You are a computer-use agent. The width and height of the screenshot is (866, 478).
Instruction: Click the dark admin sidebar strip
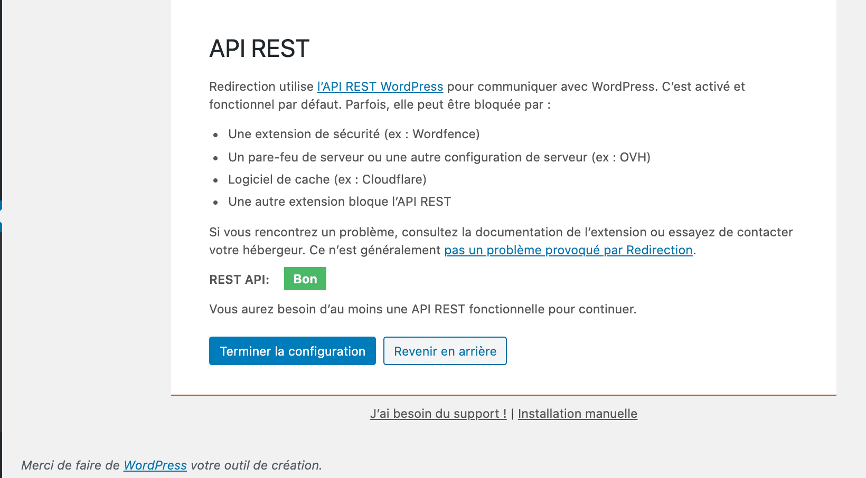click(1, 106)
